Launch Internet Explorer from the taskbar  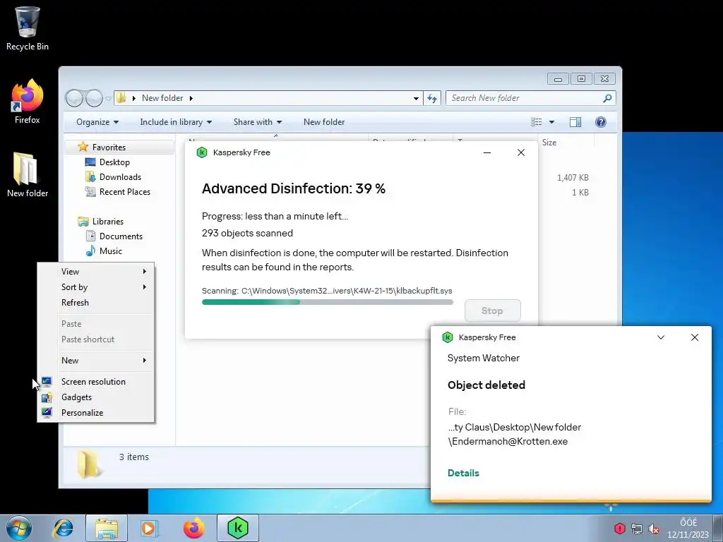(x=63, y=528)
